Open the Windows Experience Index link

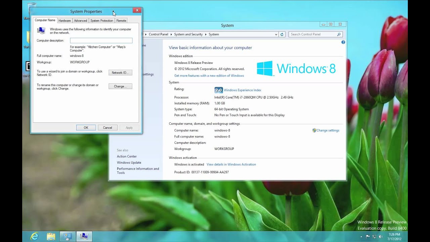(242, 90)
